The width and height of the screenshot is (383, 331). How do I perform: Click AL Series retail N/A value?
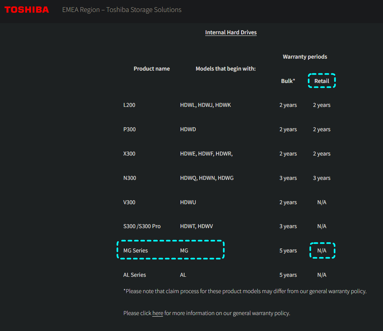[322, 275]
